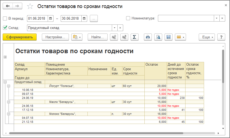230x138 pixels.
Task: Select the 24.06.18 expiry row
Action: point(109,106)
